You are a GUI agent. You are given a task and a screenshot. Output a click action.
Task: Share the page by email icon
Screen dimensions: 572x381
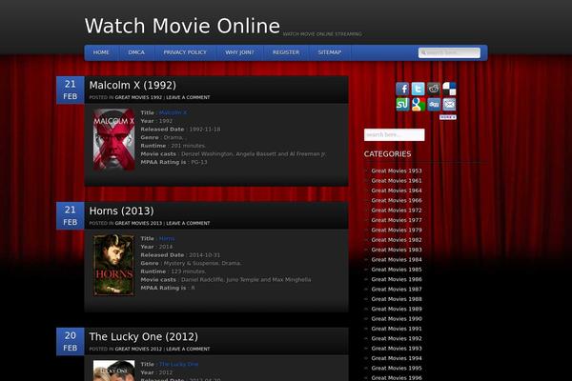[449, 104]
